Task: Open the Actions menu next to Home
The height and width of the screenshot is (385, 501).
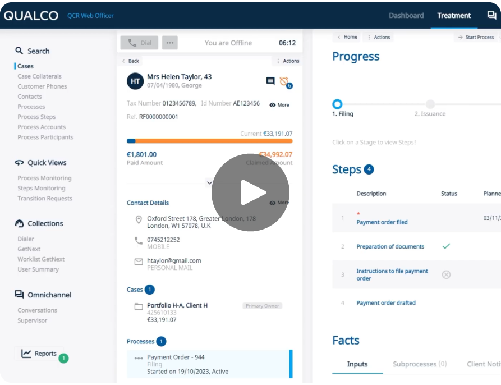Action: coord(380,36)
